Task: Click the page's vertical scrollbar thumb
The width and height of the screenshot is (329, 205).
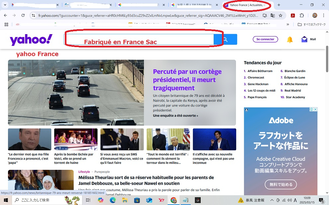Action: tap(327, 59)
